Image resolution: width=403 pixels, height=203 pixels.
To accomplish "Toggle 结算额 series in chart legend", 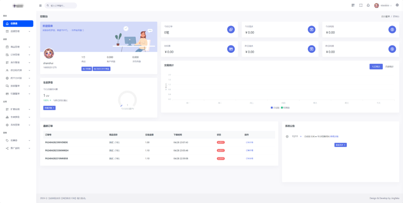I will click(x=285, y=107).
